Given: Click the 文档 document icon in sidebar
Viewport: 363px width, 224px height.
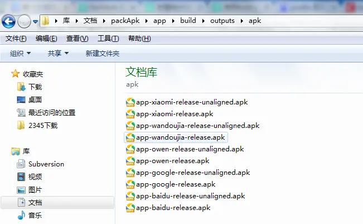Looking at the screenshot, I should coord(21,202).
